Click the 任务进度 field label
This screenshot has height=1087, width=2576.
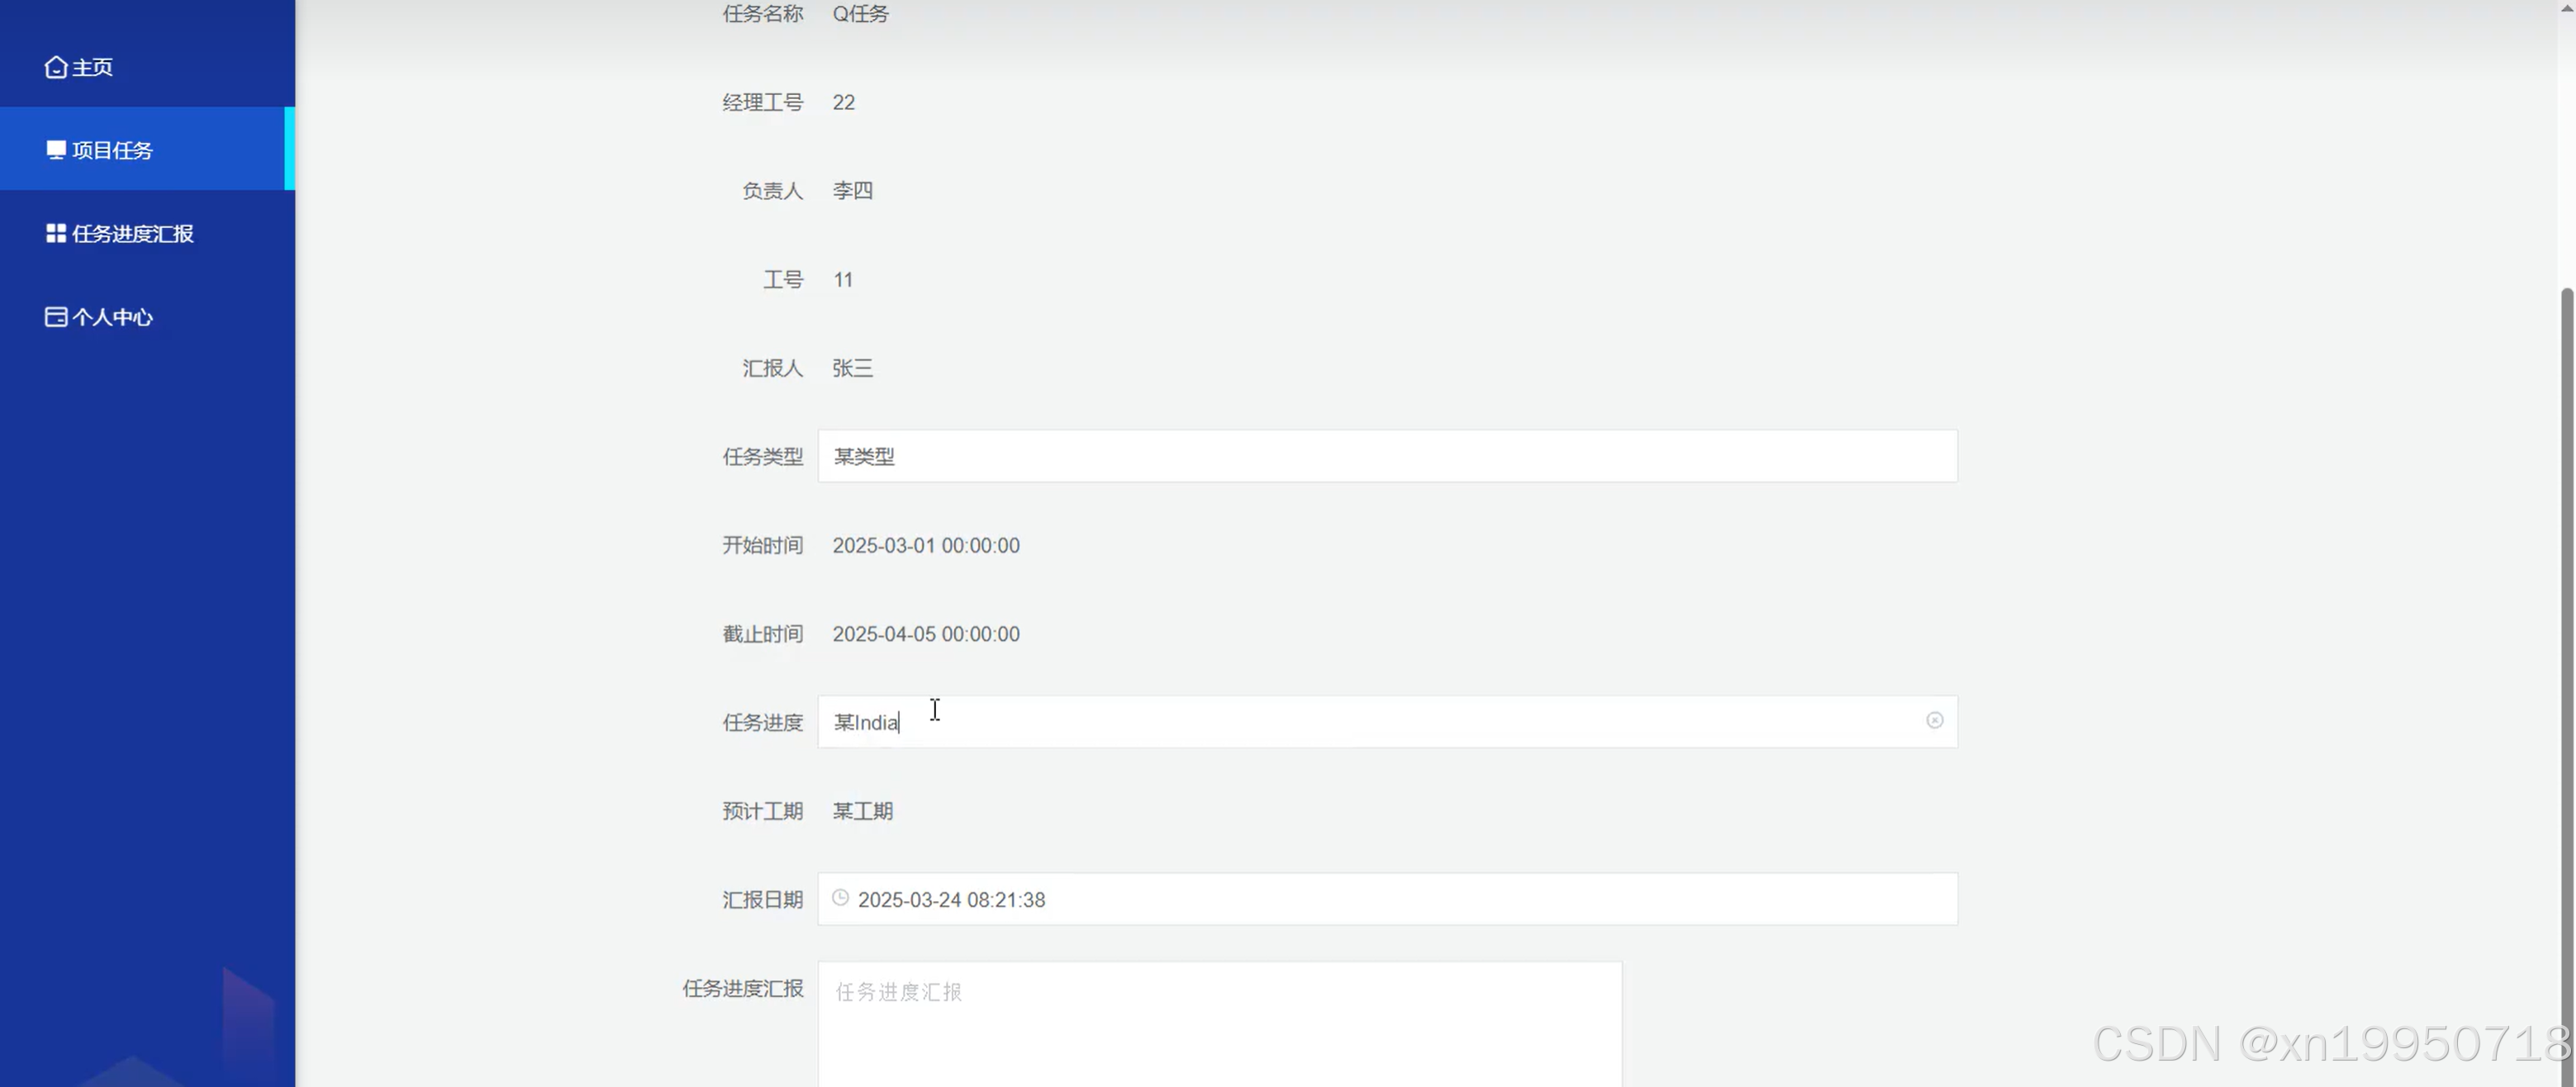(x=762, y=723)
